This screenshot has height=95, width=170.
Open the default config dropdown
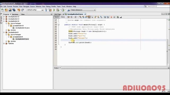click(42, 10)
